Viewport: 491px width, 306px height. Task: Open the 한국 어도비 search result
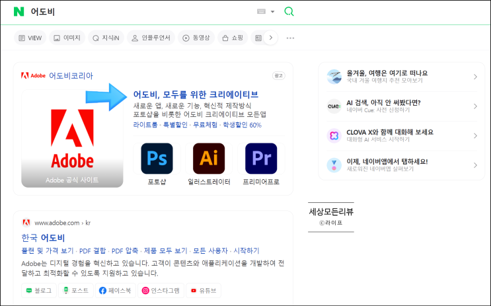click(43, 237)
